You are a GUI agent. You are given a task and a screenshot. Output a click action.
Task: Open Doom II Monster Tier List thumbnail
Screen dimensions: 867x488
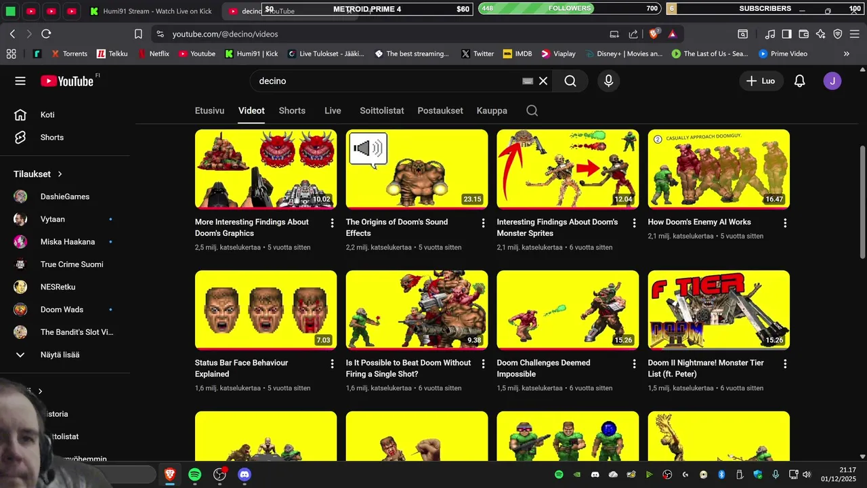click(719, 310)
